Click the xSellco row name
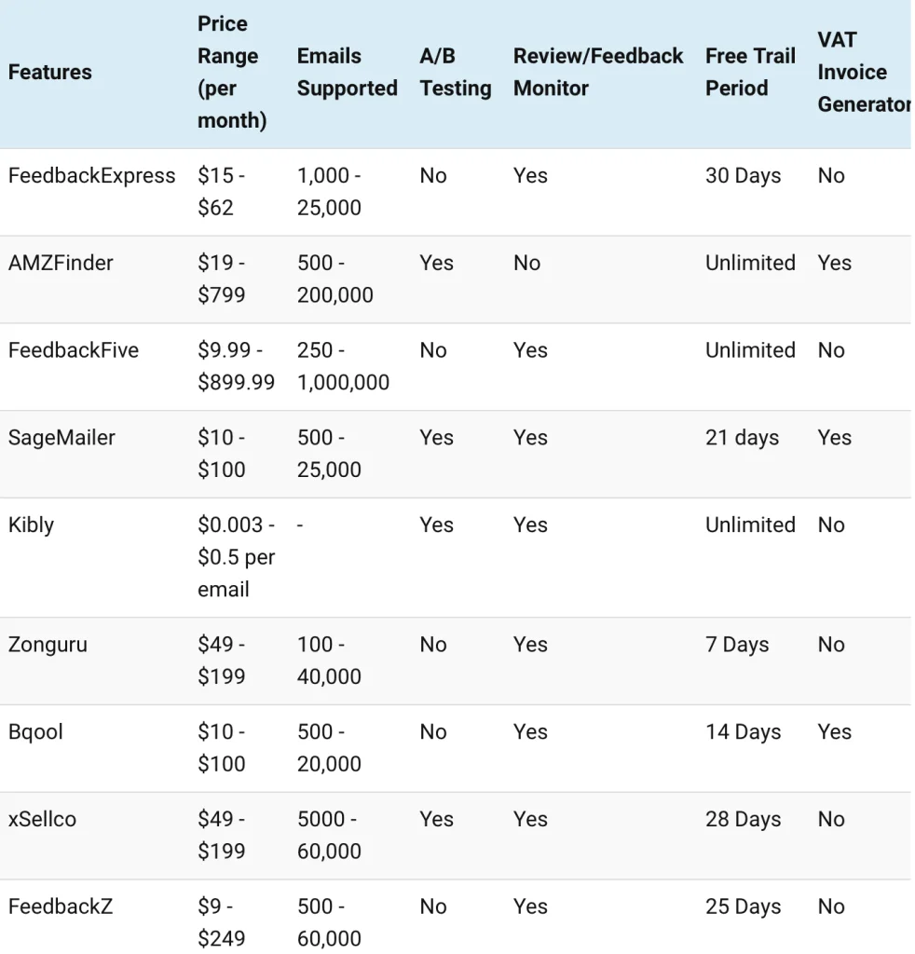Viewport: 915px width, 954px height. (x=42, y=820)
